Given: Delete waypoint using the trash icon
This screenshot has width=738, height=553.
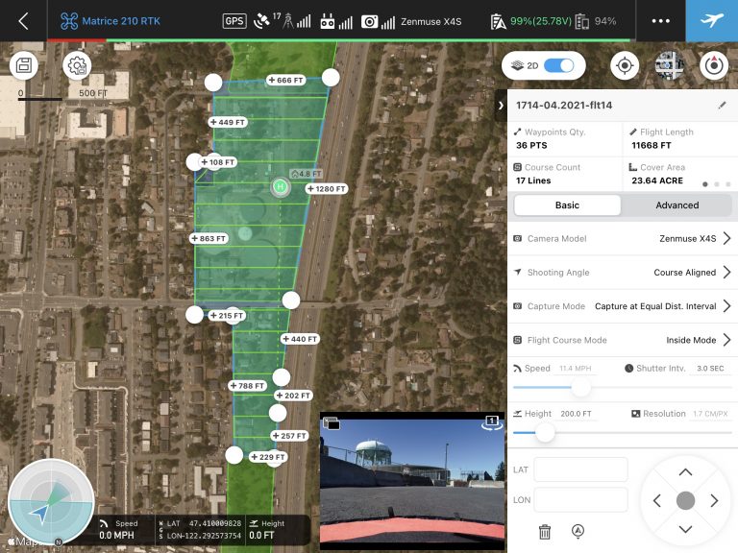Looking at the screenshot, I should 545,531.
